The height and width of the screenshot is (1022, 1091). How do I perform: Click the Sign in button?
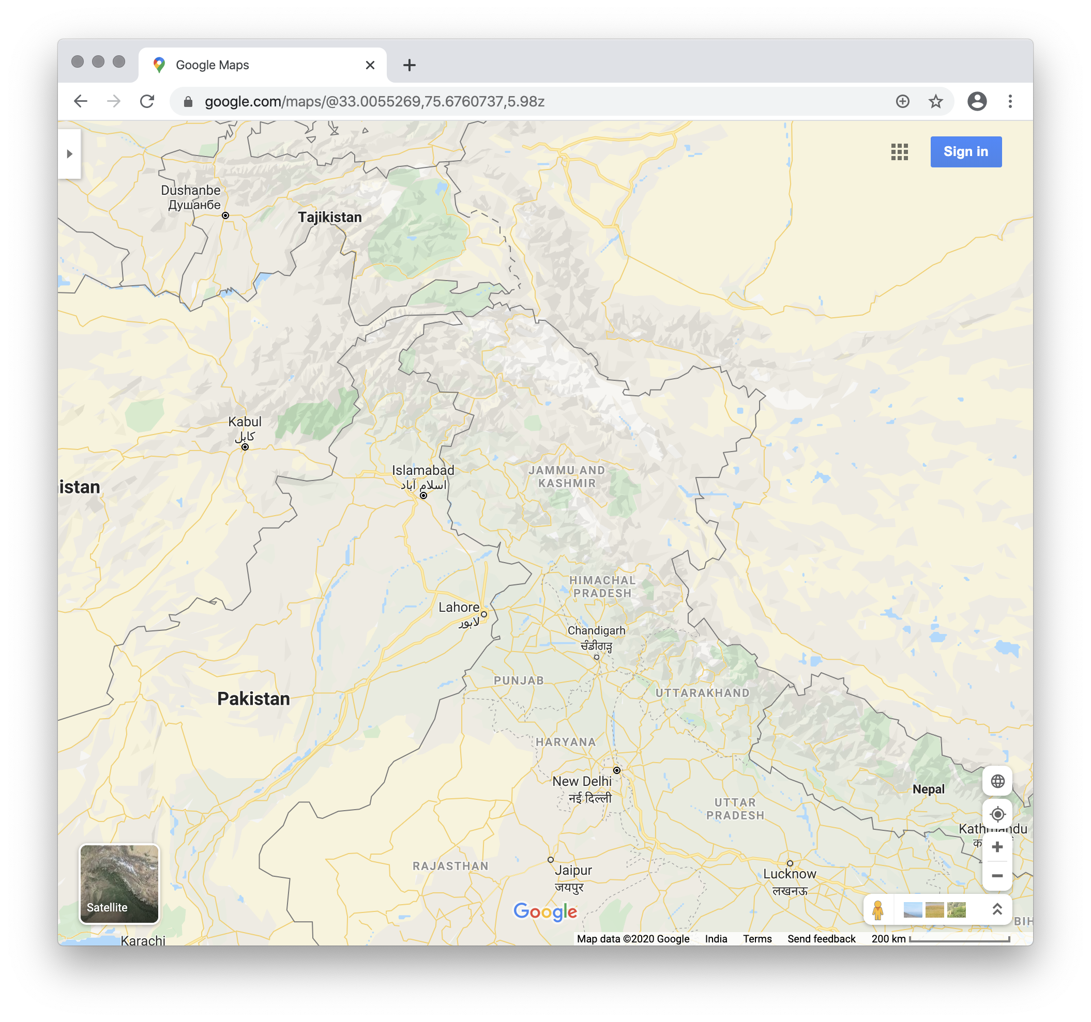coord(965,152)
